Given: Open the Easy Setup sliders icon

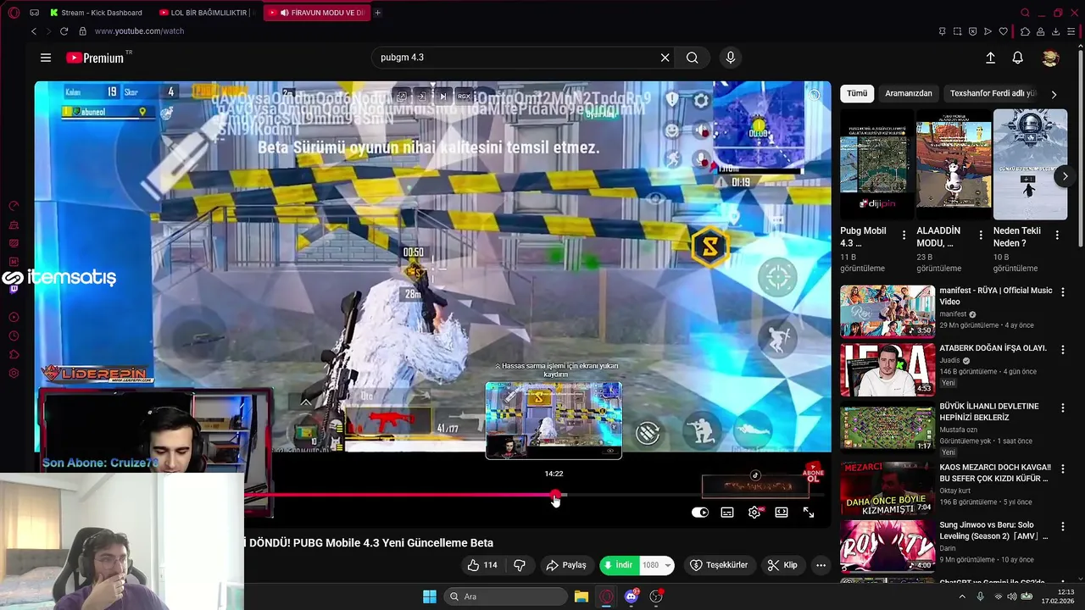Looking at the screenshot, I should click(x=1071, y=31).
